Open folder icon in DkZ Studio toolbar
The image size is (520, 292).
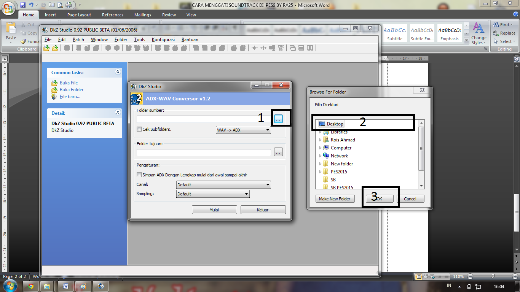(56, 48)
